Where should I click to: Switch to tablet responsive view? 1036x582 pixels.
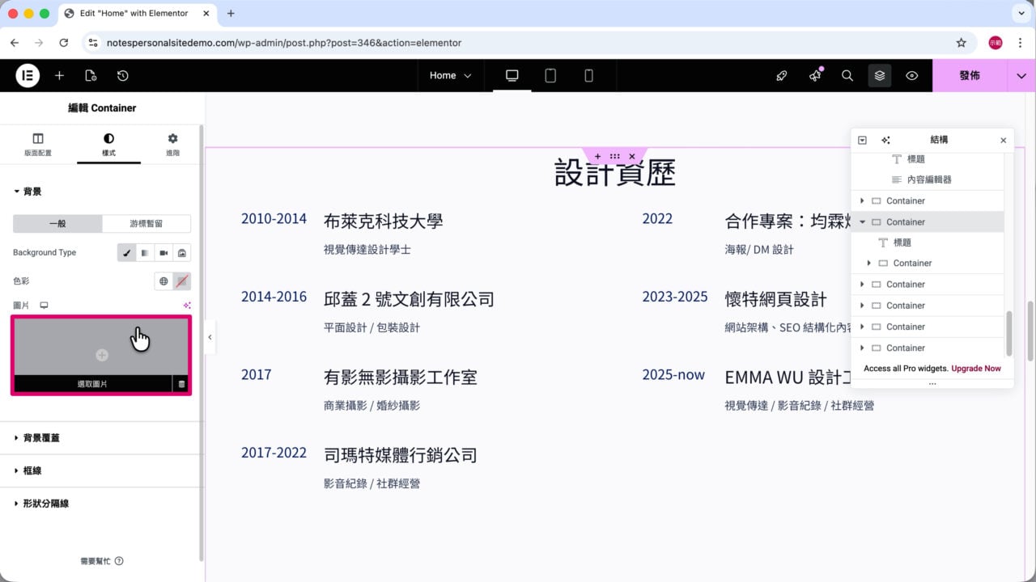point(550,75)
